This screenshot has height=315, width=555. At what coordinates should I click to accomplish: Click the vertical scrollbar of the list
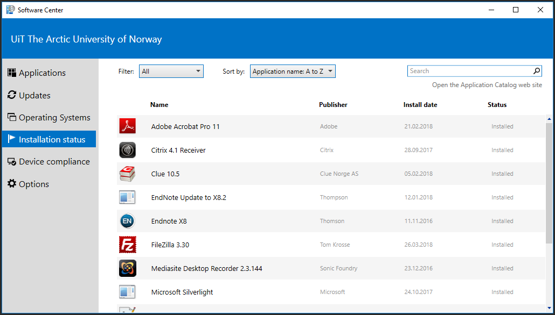(549, 183)
